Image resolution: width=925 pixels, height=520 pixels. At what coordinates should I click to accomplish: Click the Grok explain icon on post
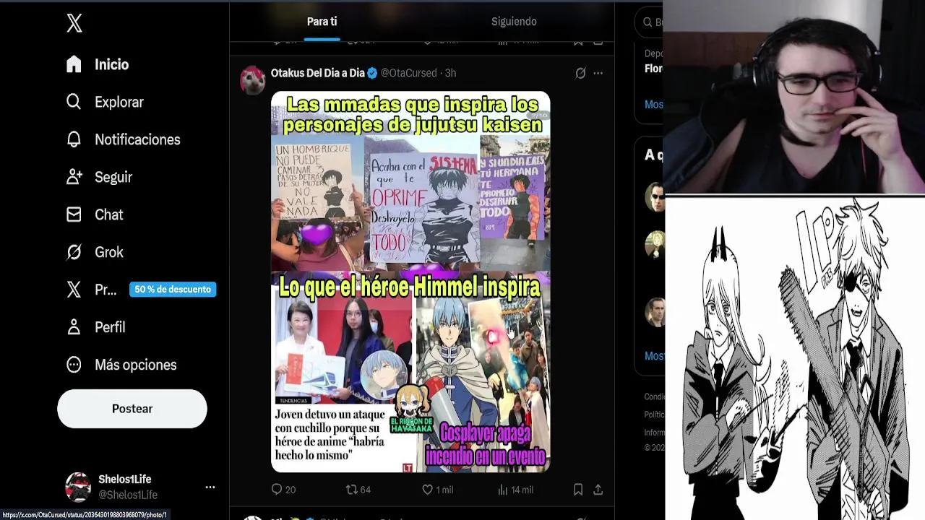click(580, 73)
